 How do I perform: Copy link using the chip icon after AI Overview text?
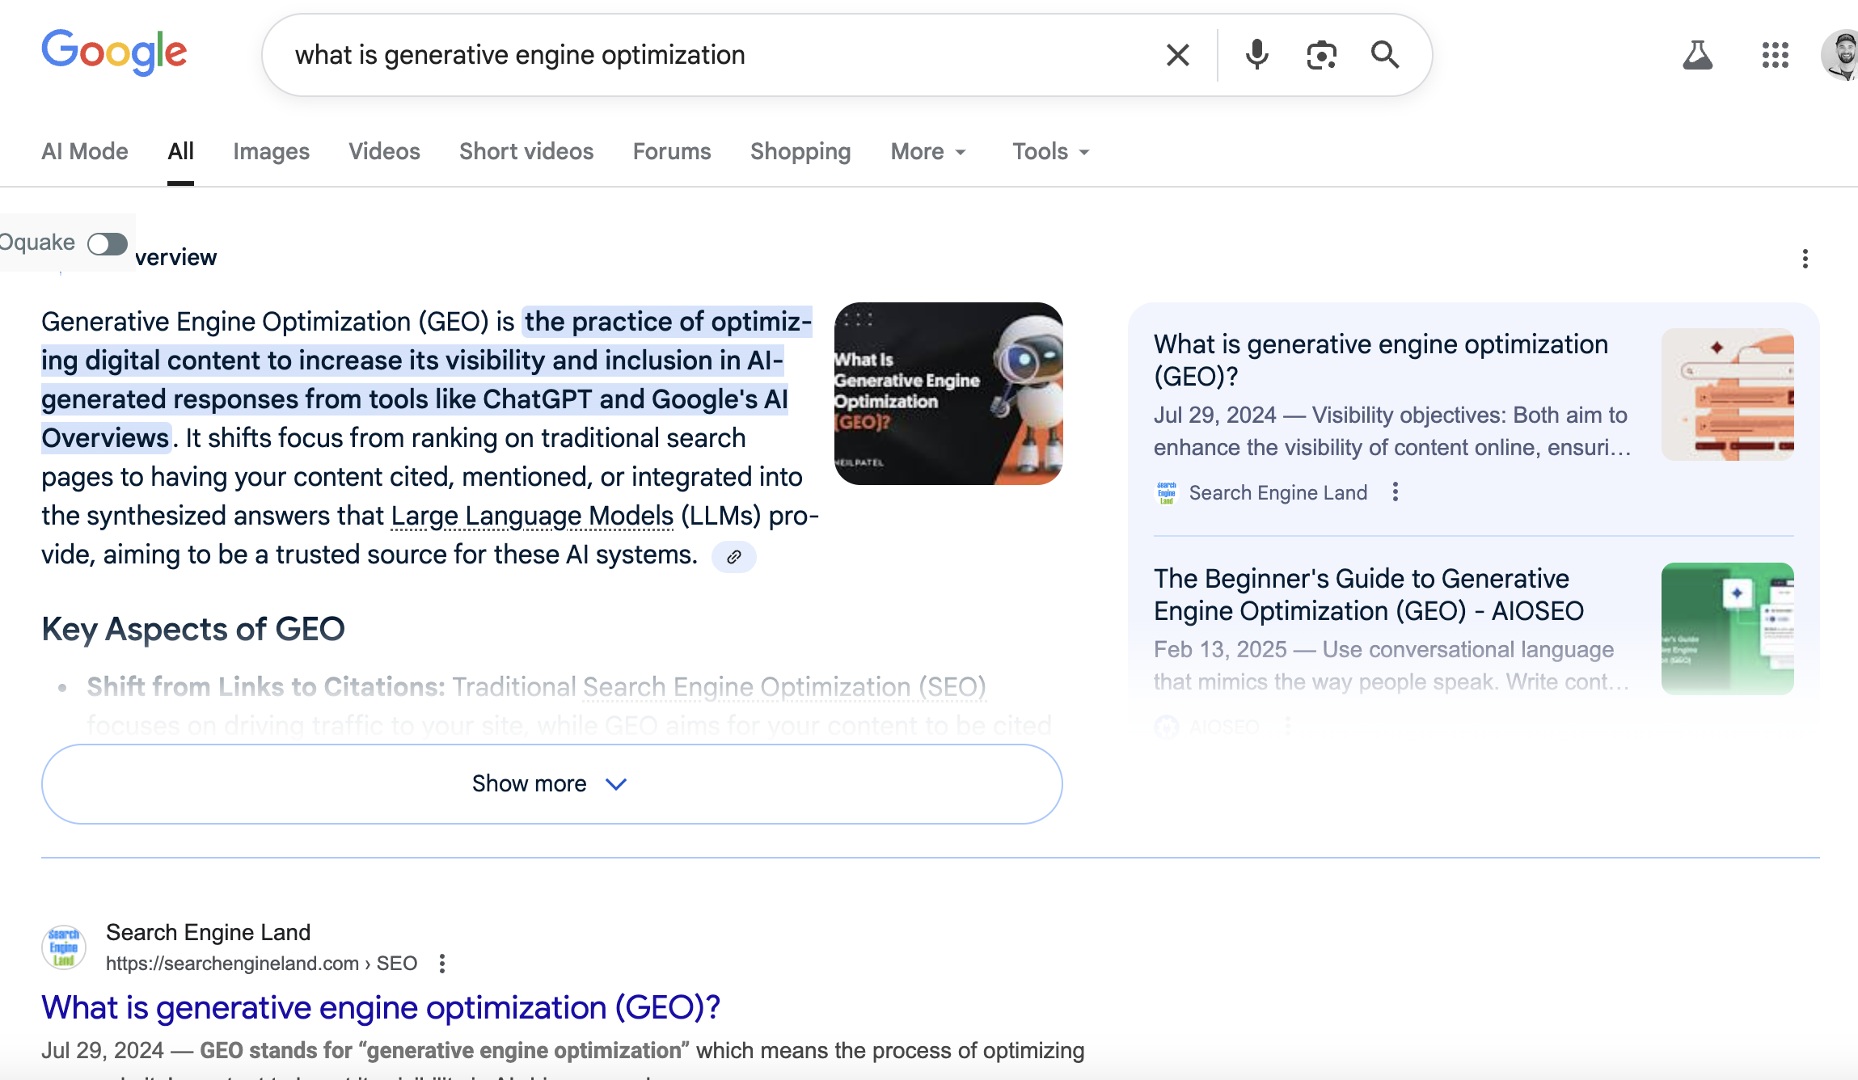tap(733, 556)
